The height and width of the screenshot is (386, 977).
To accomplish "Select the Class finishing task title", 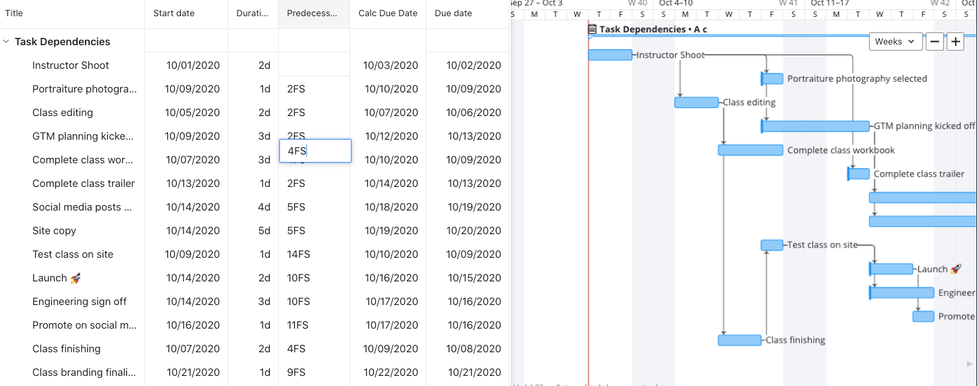I will (x=66, y=349).
